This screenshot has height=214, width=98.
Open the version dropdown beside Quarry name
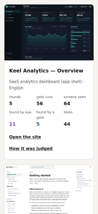pos(15,167)
